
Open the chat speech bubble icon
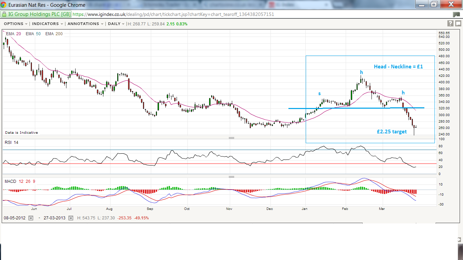coord(458,23)
